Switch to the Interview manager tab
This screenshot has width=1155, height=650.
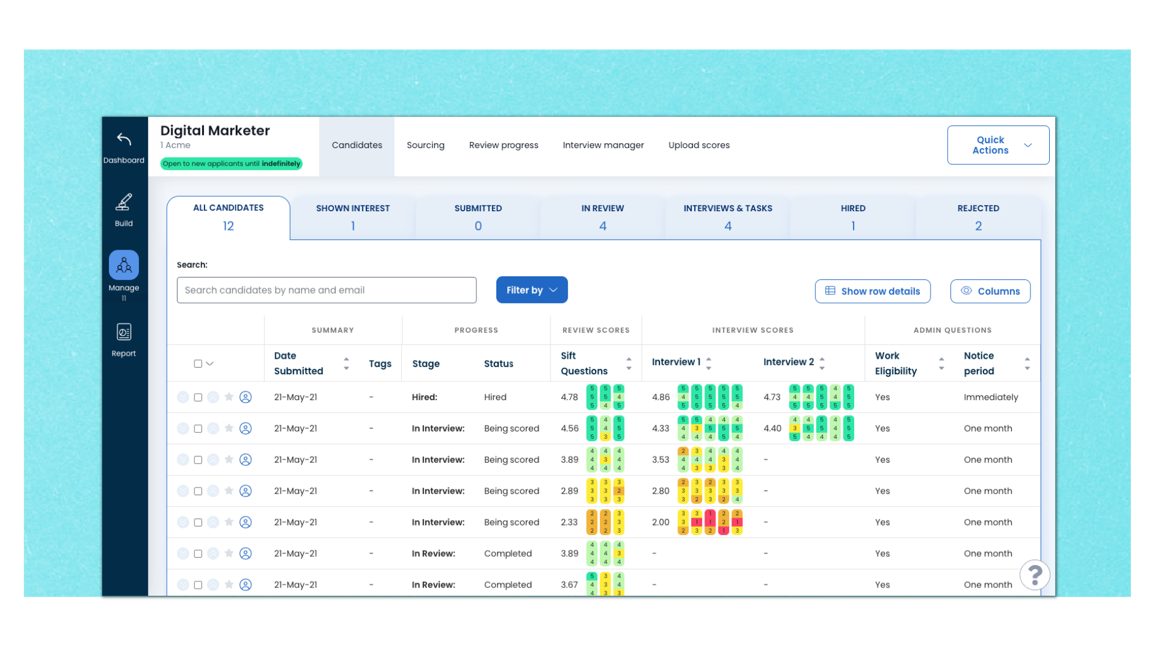point(603,145)
